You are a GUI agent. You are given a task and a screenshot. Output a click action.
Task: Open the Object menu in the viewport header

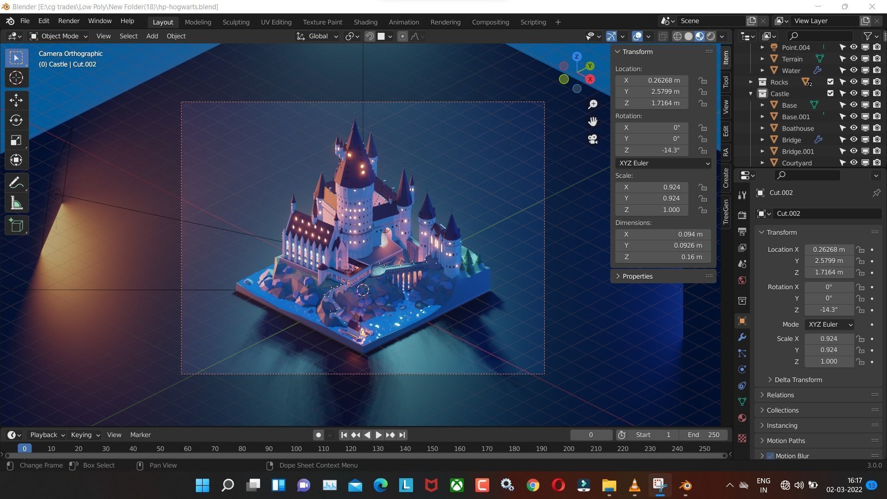pyautogui.click(x=176, y=36)
